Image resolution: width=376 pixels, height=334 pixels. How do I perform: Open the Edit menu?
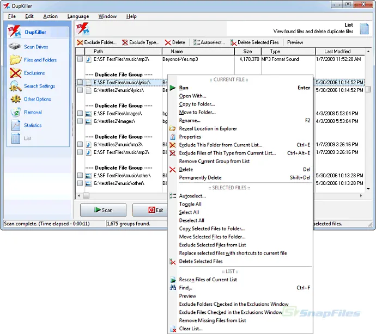[x=29, y=16]
